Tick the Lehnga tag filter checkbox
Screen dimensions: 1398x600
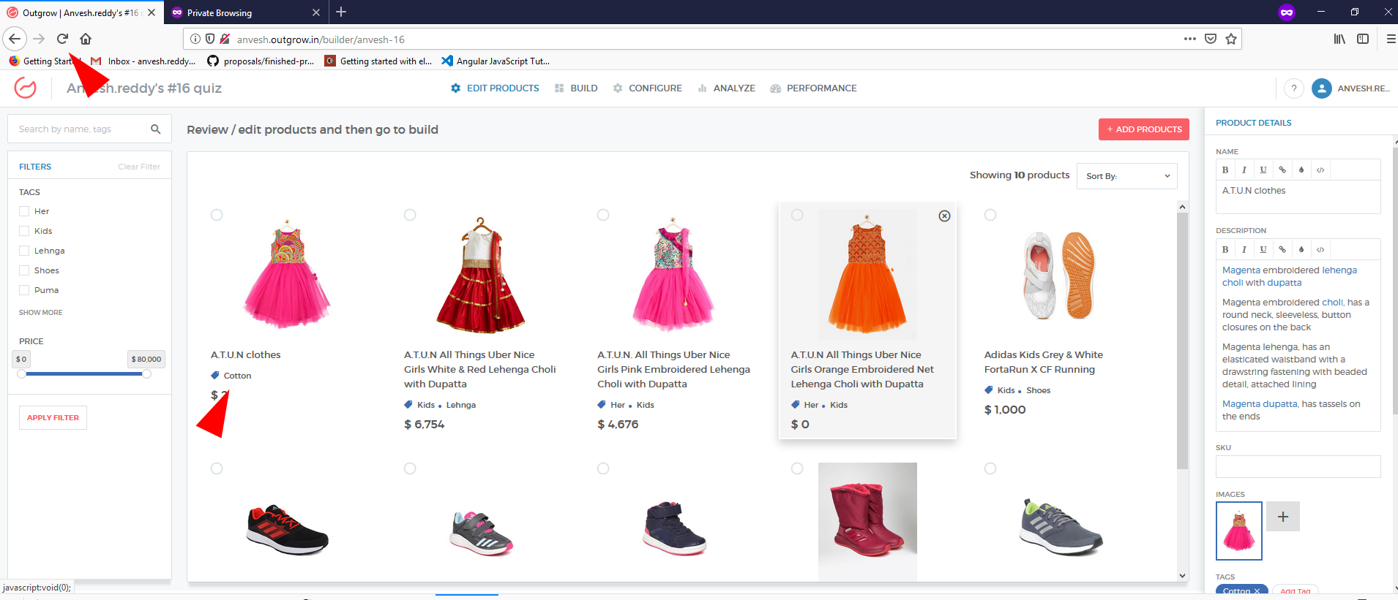24,251
